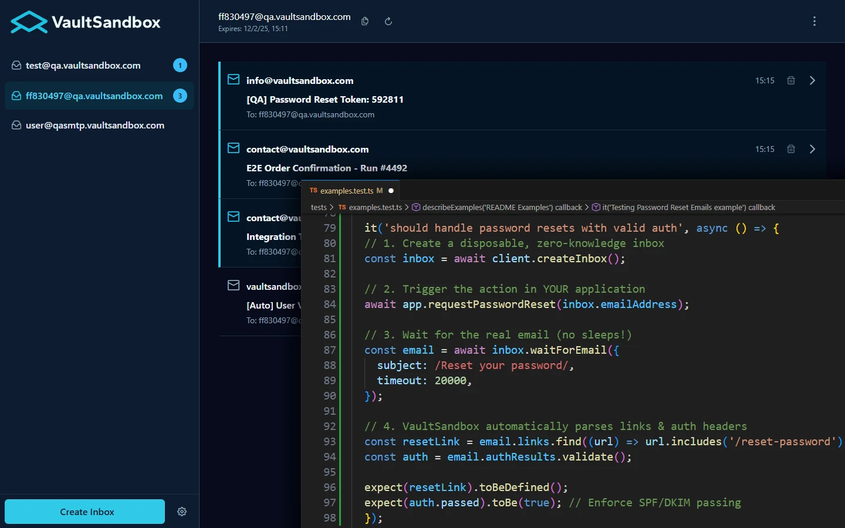Click the symbol icon before describeExamples in breadcrumb
845x528 pixels.
415,207
